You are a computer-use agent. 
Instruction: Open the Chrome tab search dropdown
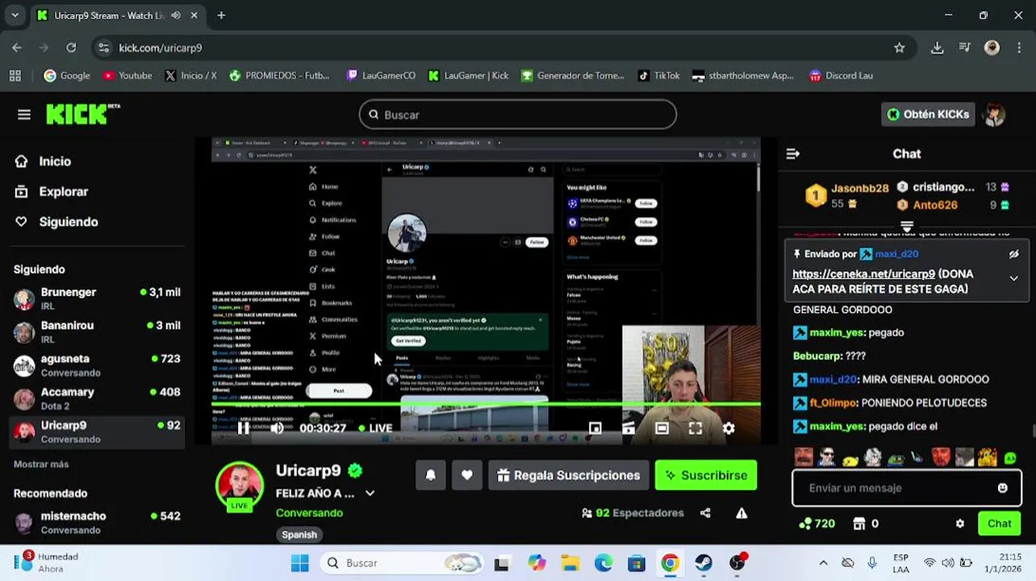[15, 15]
